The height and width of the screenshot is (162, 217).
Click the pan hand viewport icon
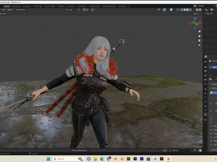coord(199,36)
